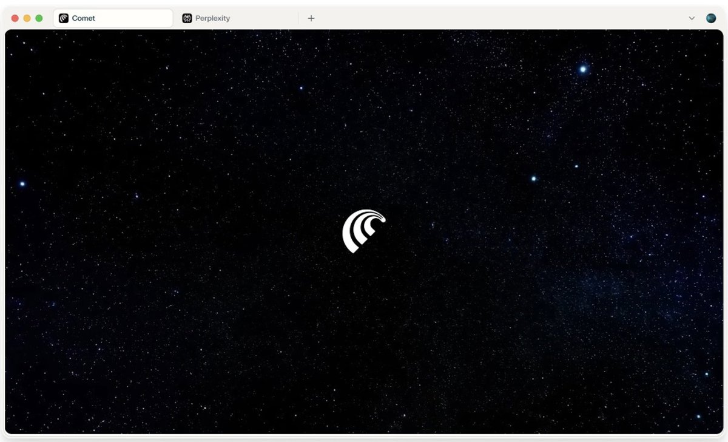This screenshot has height=442, width=728.
Task: Click the bright star right of the Comet logo
Action: (534, 178)
